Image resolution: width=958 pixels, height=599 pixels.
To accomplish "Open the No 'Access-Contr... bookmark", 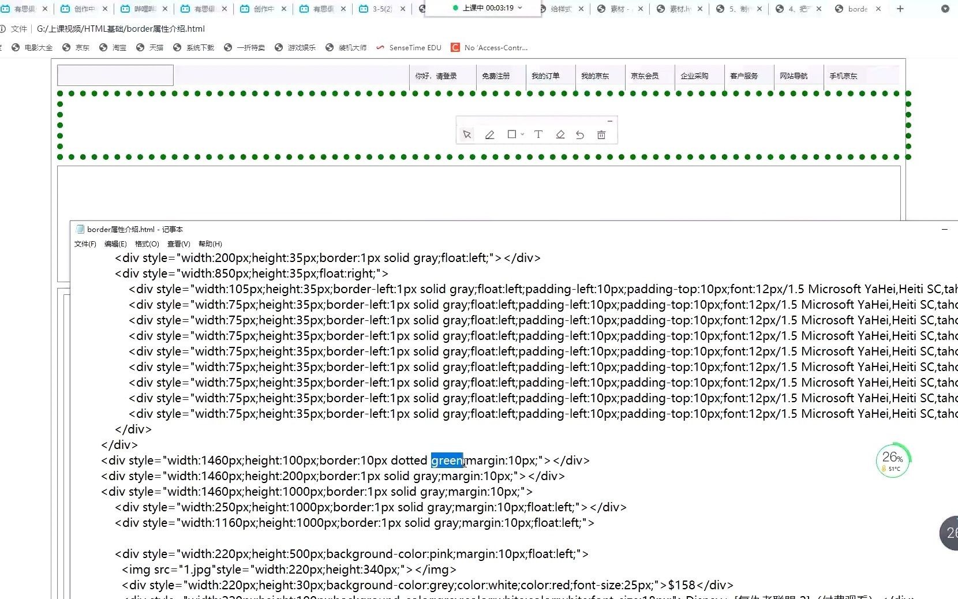I will coord(489,48).
